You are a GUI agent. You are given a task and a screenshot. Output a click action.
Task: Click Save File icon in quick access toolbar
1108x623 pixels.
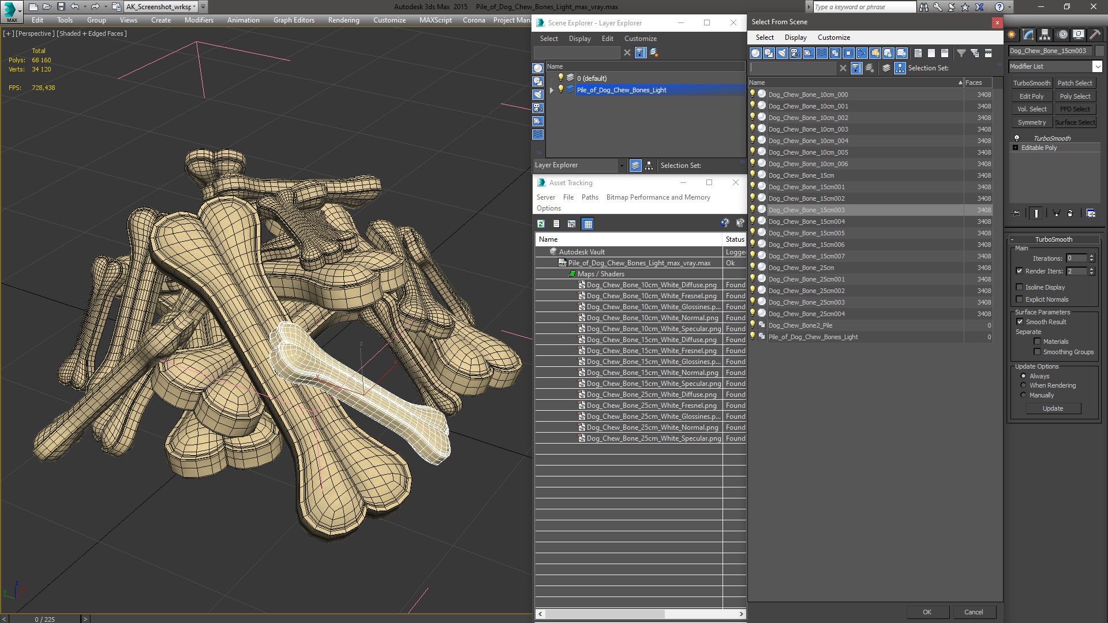pos(61,7)
